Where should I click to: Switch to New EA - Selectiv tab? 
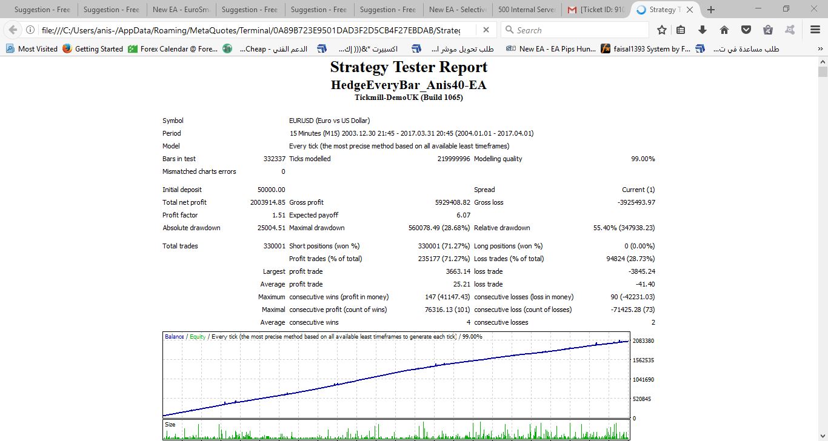pos(457,10)
